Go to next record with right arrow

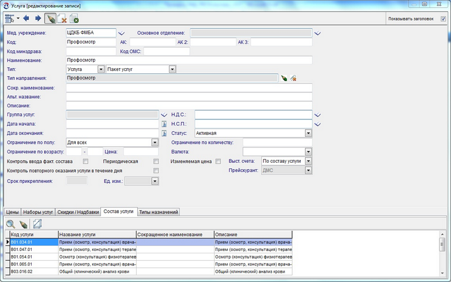tap(38, 19)
